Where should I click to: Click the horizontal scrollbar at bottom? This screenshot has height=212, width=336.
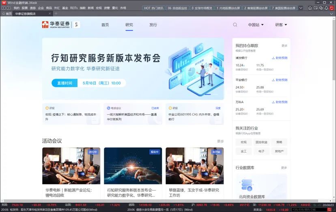coord(161,201)
